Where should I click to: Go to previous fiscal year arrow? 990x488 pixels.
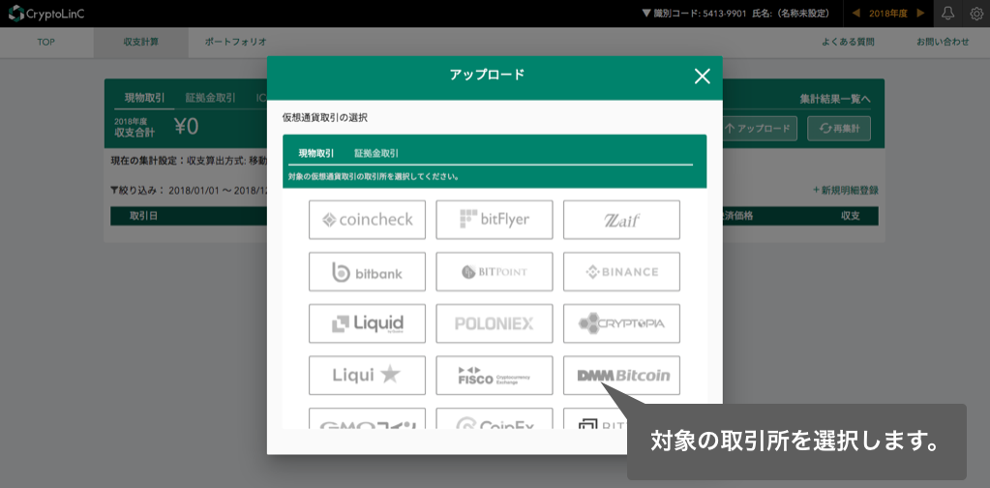[856, 14]
